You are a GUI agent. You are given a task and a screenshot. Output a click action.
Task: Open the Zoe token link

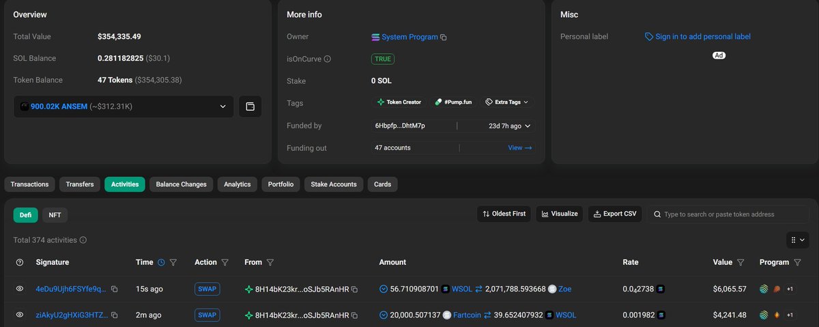(x=565, y=289)
